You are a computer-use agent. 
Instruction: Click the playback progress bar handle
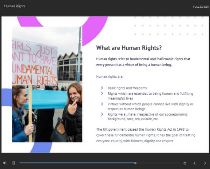[x=135, y=163]
